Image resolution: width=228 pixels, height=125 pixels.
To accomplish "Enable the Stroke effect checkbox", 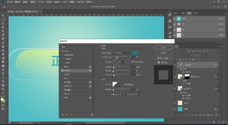I will pyautogui.click(x=62, y=67).
